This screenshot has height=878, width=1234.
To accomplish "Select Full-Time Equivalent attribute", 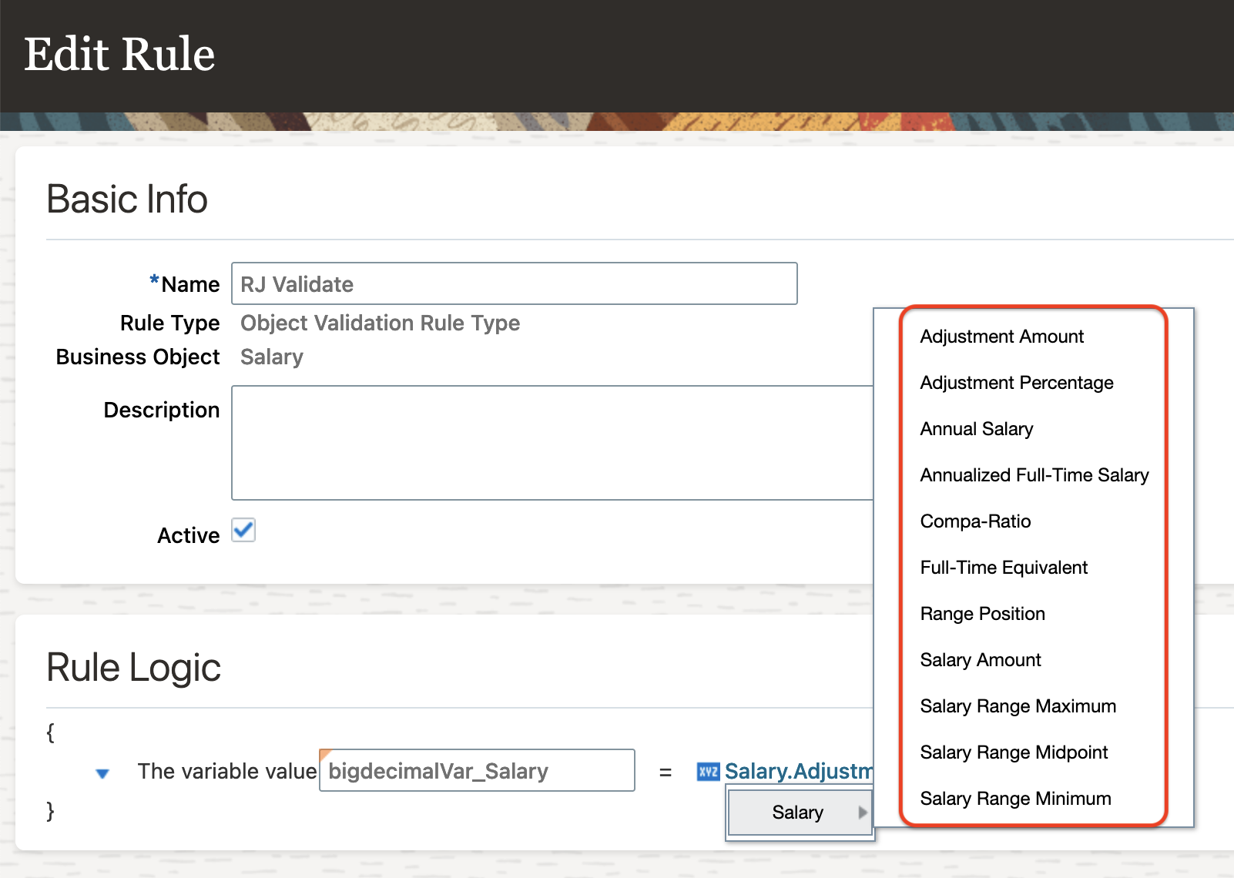I will (x=1004, y=568).
